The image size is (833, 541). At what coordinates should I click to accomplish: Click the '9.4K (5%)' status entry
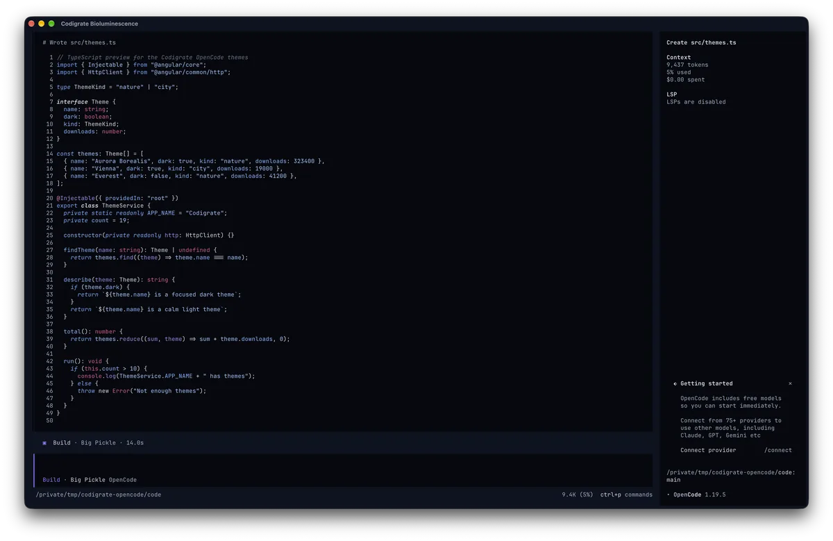(578, 494)
